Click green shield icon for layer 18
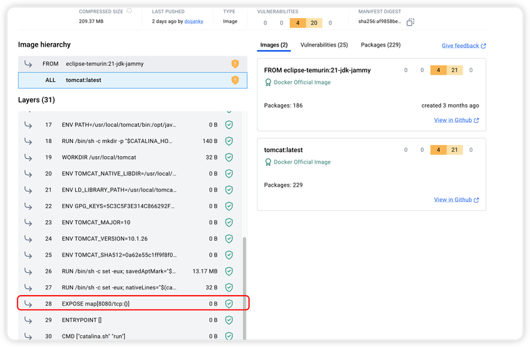 tap(229, 141)
